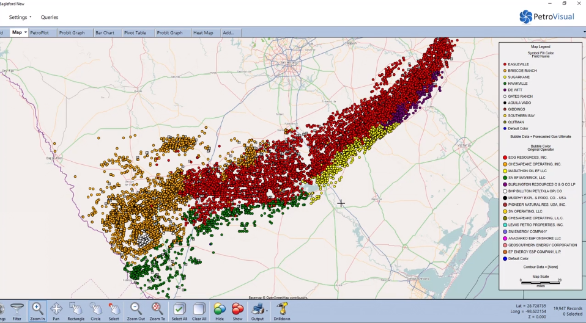Screen dimensions: 586x323
Task: Open the Queries menu
Action: pyautogui.click(x=50, y=17)
